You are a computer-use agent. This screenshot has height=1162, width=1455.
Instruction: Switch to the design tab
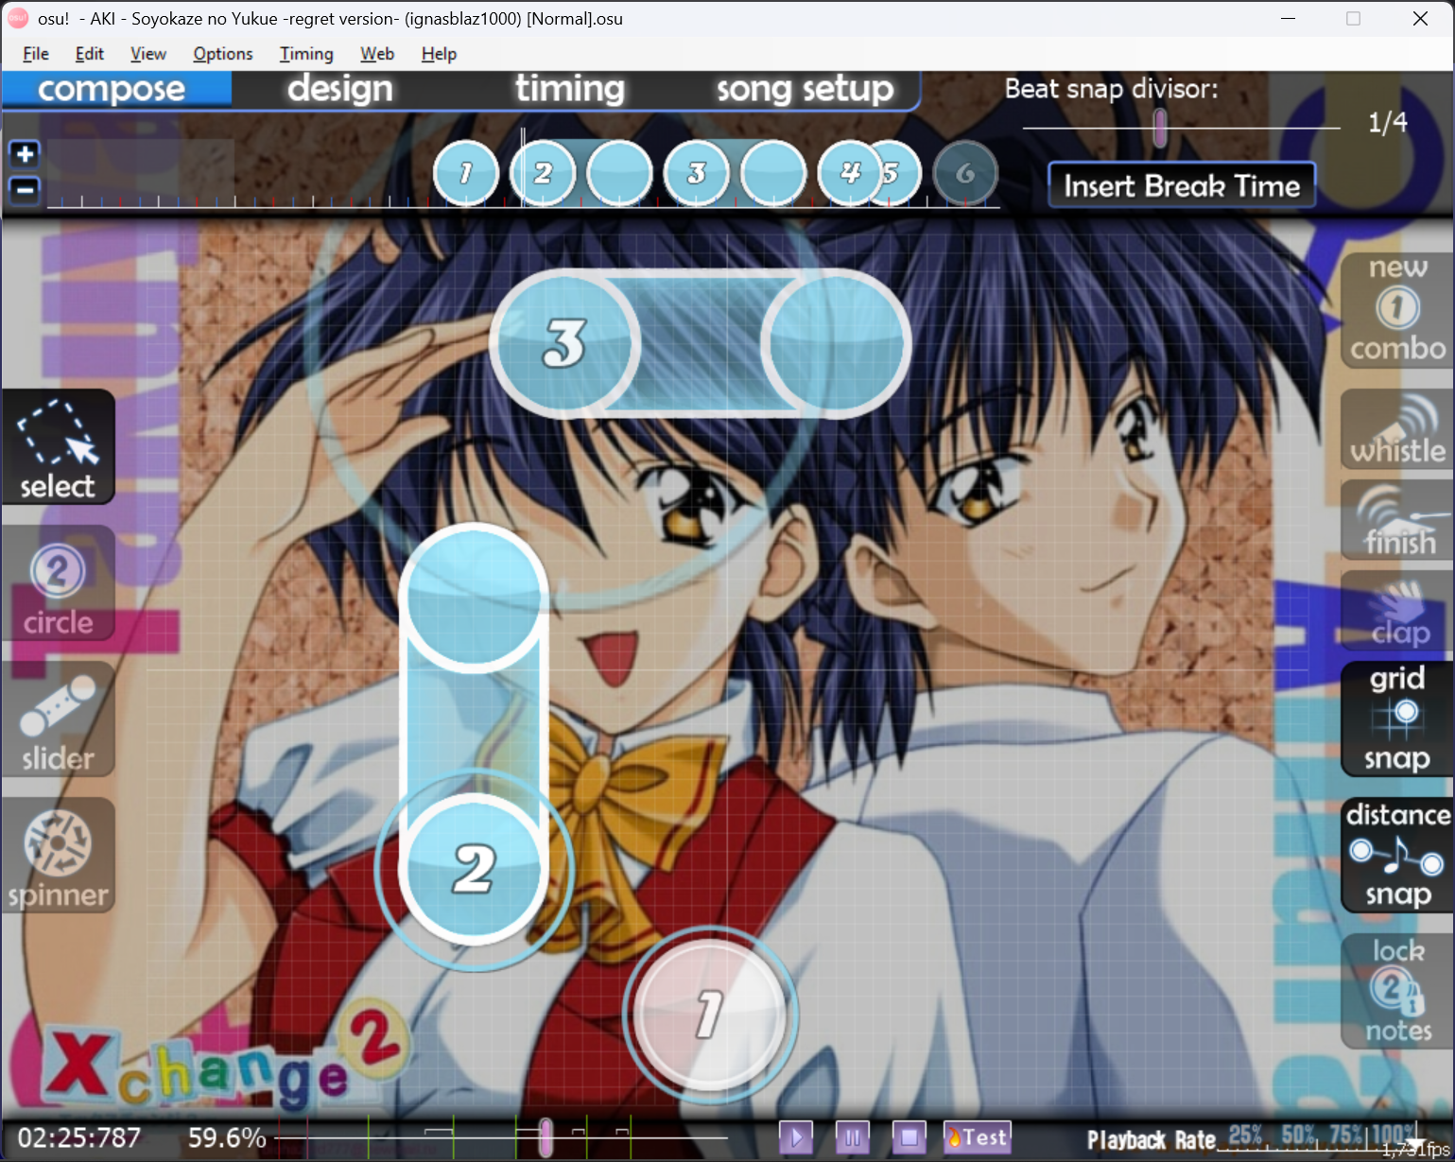coord(339,89)
